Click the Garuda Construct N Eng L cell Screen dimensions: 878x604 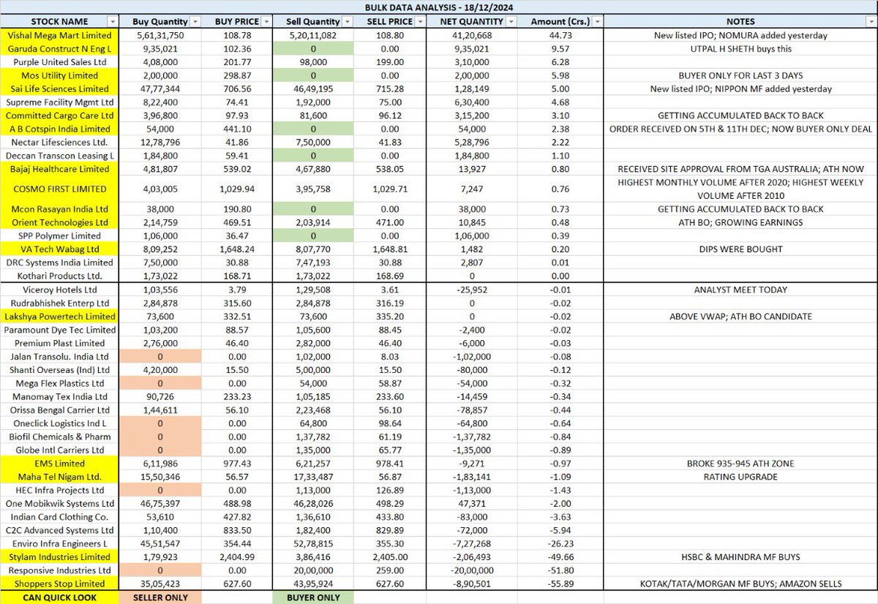(x=61, y=48)
